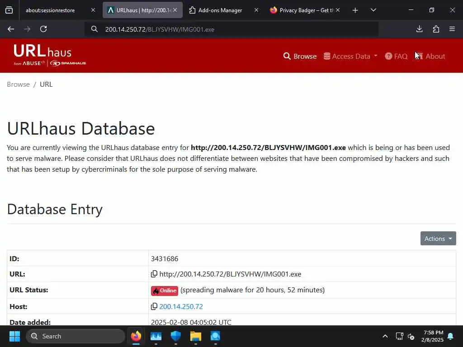This screenshot has height=347, width=463.
Task: Open the Actions dropdown button
Action: (x=438, y=239)
